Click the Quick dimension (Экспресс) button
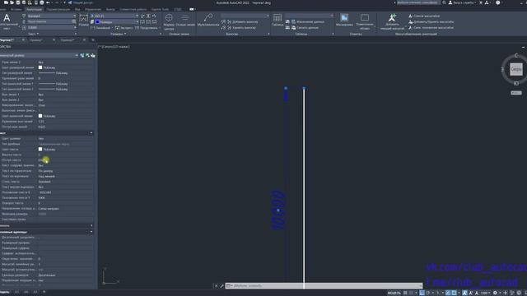The width and height of the screenshot is (527, 296). pyautogui.click(x=124, y=28)
